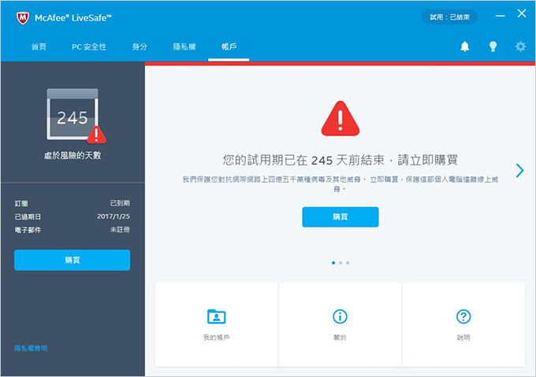
Task: Click the McAfee LiveSafe title text
Action: [x=73, y=18]
